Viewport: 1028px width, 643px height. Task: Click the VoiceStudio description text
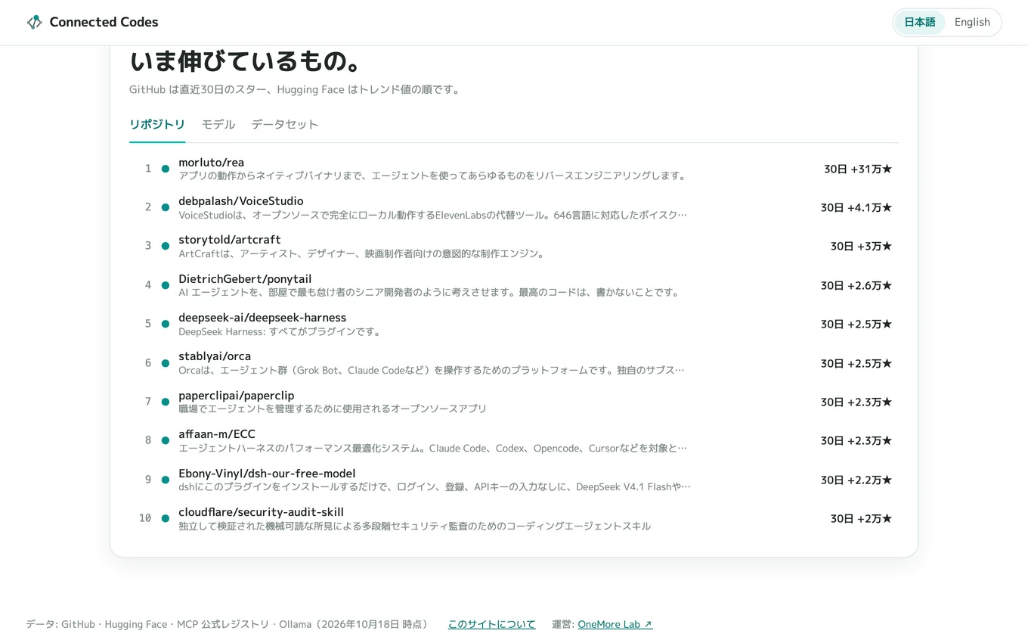point(433,215)
